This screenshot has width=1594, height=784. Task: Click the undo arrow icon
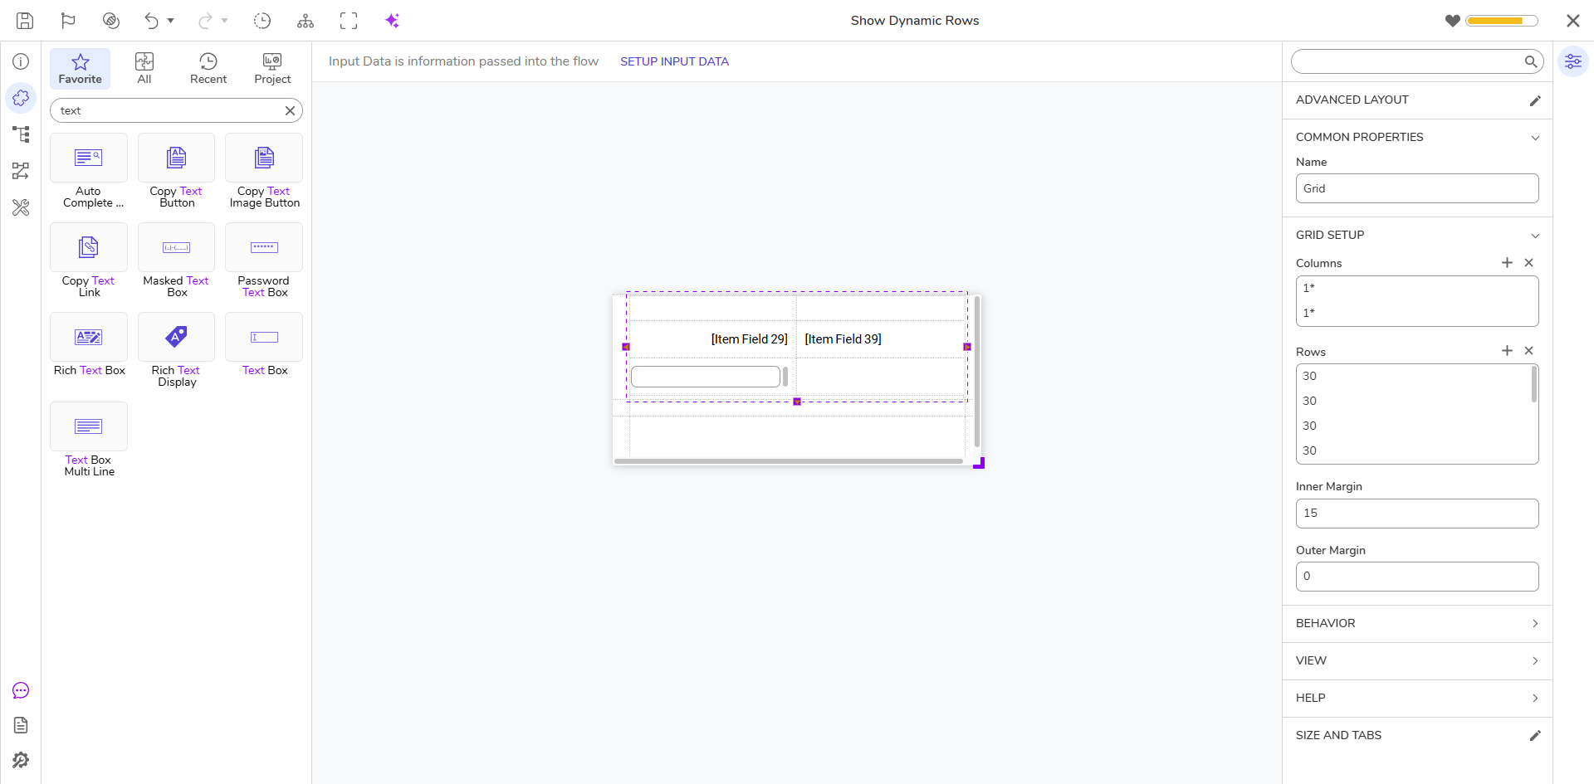[151, 21]
